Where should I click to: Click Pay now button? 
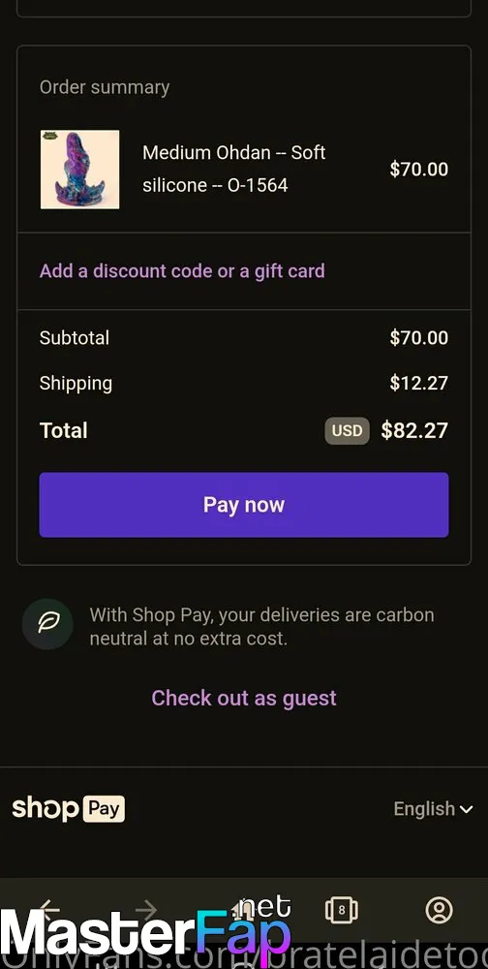click(244, 505)
